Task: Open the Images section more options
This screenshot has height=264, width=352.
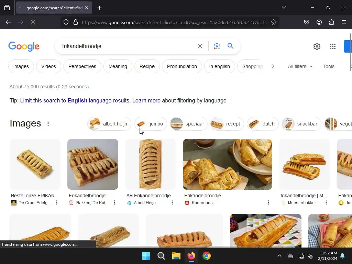Action: [48, 124]
